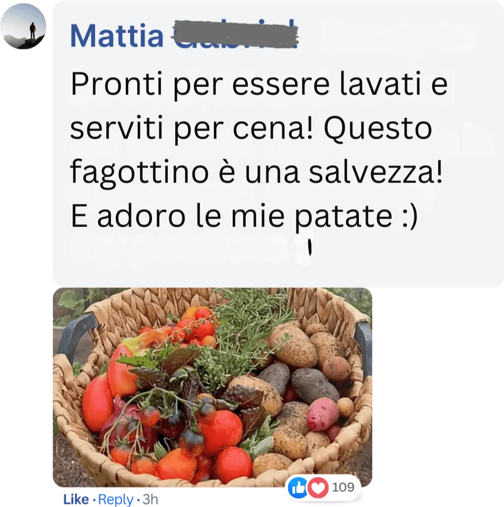Screen dimensions: 504x507
Task: Click the basket's right dark handle
Action: [x=364, y=343]
